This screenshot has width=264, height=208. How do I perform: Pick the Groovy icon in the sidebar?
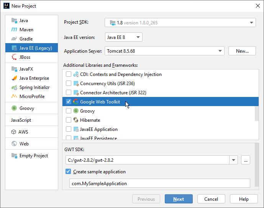click(x=14, y=108)
